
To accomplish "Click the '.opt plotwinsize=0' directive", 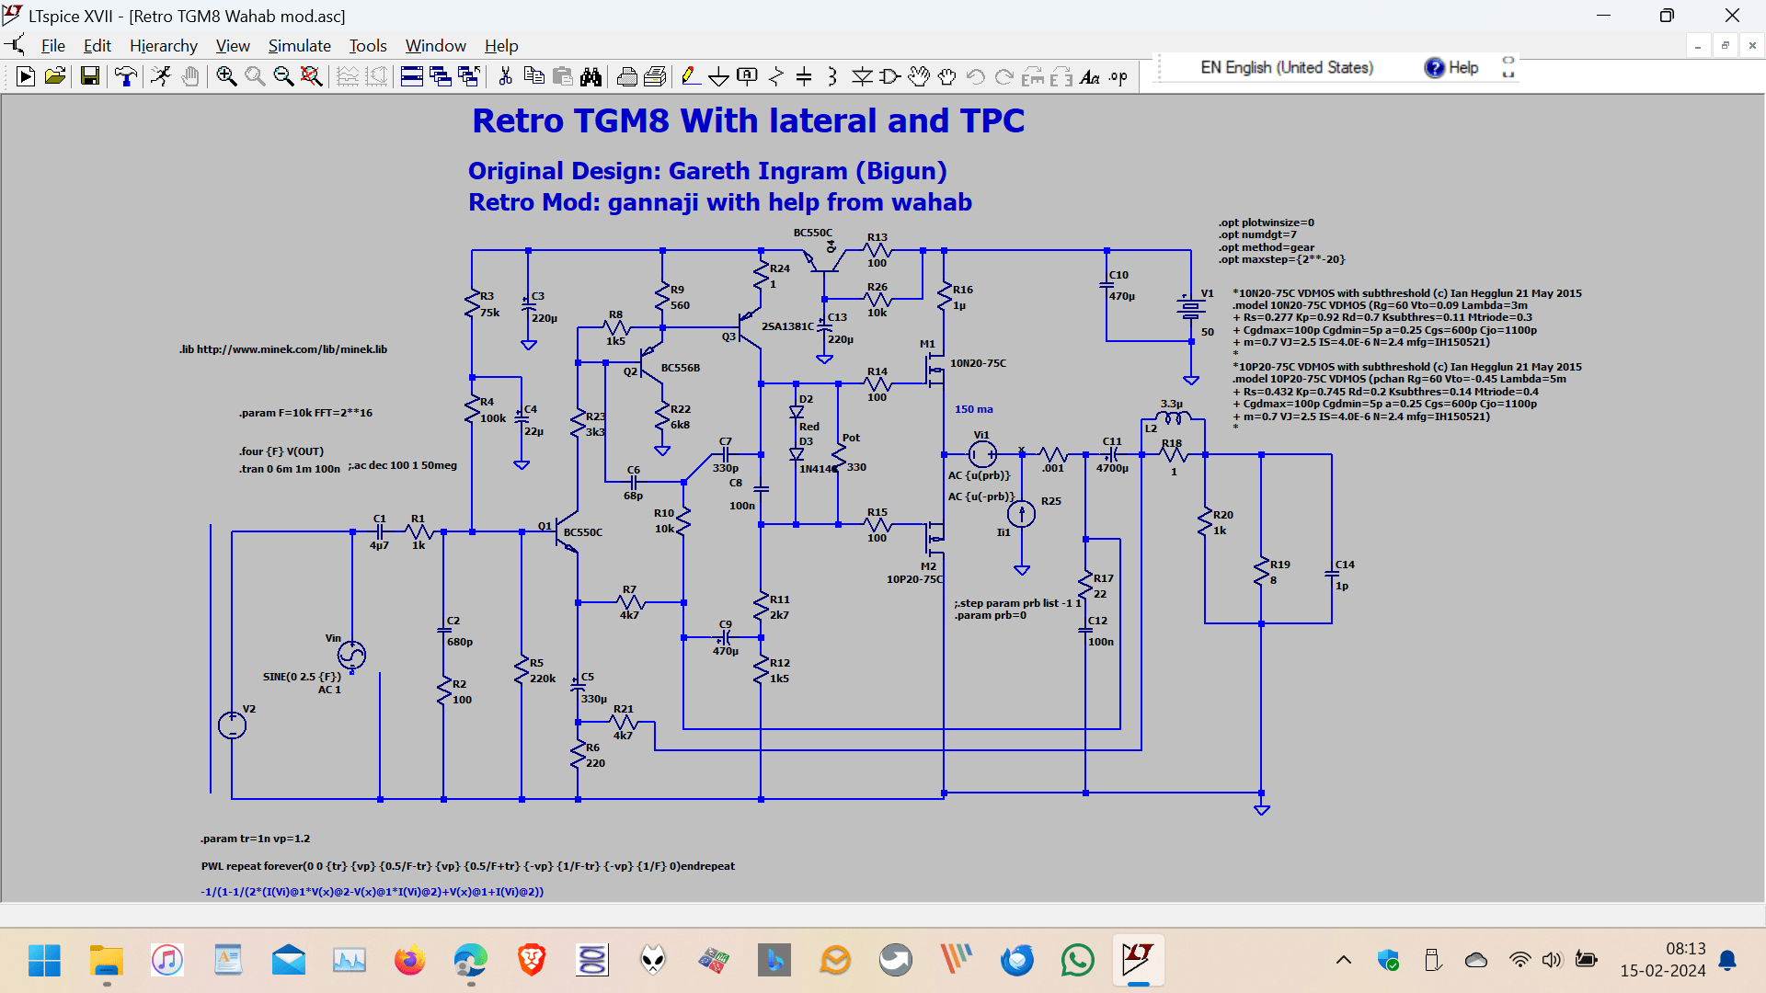I will pyautogui.click(x=1267, y=223).
